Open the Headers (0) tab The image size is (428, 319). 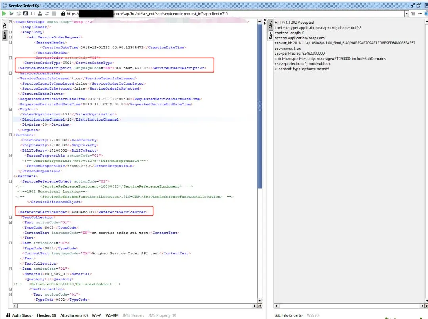tap(46, 315)
